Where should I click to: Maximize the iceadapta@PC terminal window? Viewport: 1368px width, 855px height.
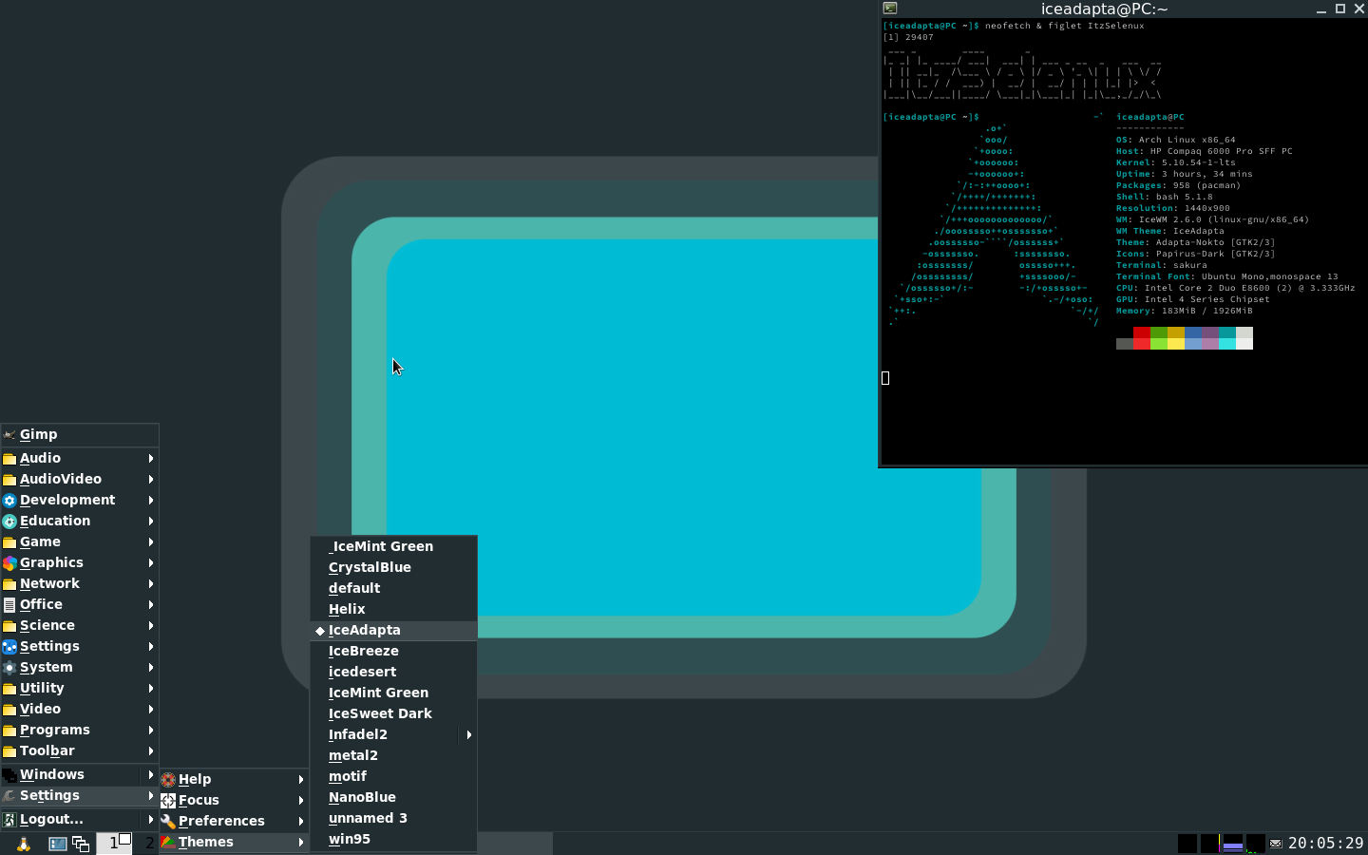(1340, 9)
